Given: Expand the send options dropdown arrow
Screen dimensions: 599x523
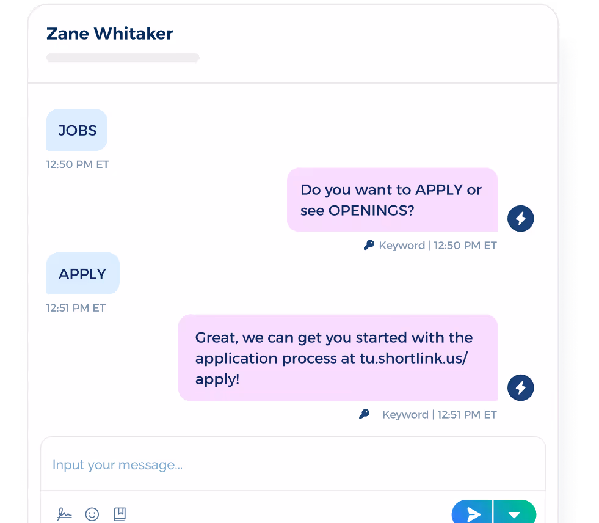Looking at the screenshot, I should (x=515, y=512).
